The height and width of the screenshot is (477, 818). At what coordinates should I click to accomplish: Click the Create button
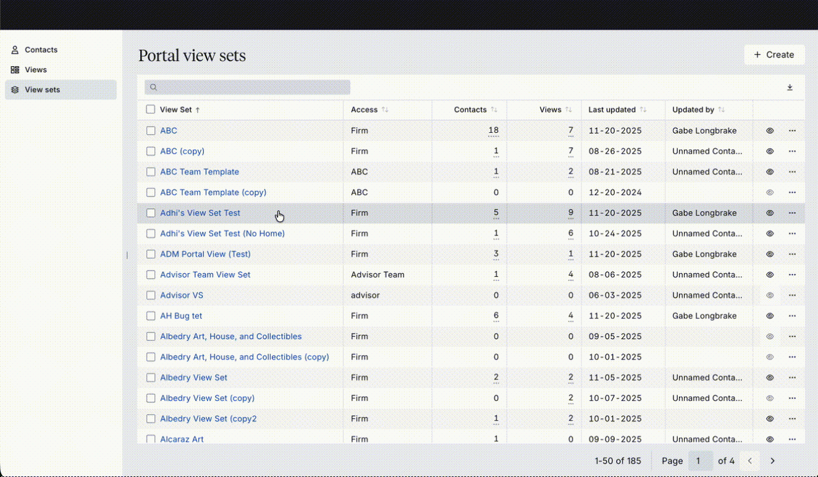point(774,55)
